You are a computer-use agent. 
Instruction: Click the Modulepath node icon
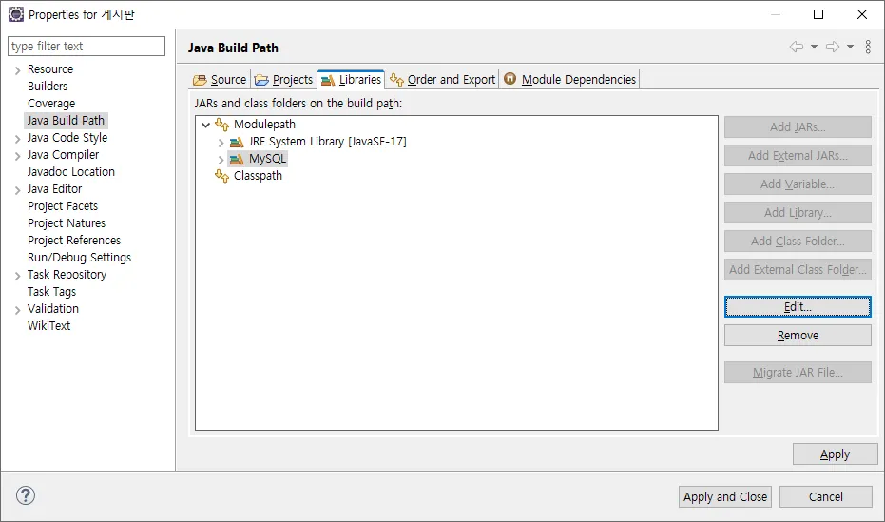(221, 125)
